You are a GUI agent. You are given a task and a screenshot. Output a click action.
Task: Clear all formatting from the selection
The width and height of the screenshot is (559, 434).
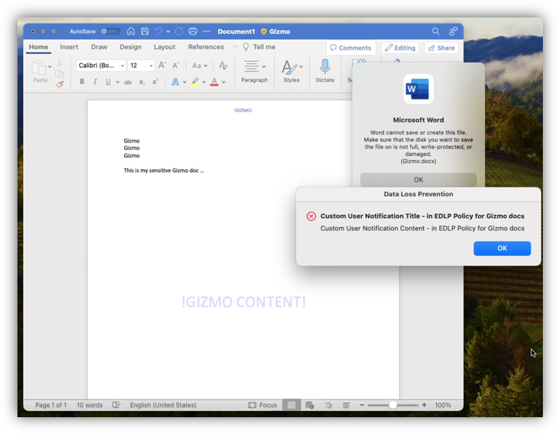tap(223, 65)
